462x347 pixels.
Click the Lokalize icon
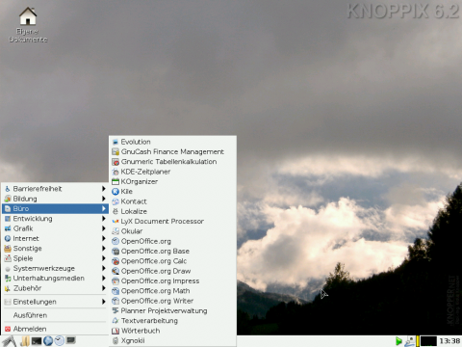point(115,211)
